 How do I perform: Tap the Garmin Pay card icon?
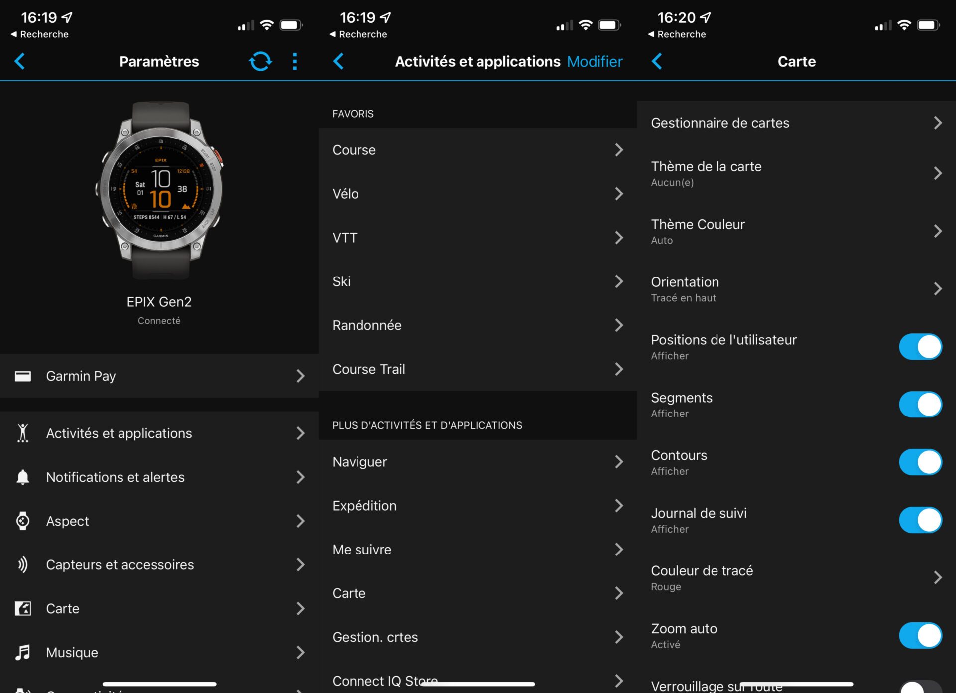pyautogui.click(x=23, y=376)
